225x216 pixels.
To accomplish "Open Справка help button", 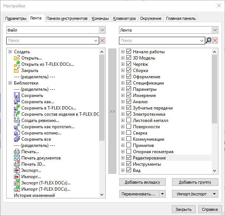I will [210, 209].
